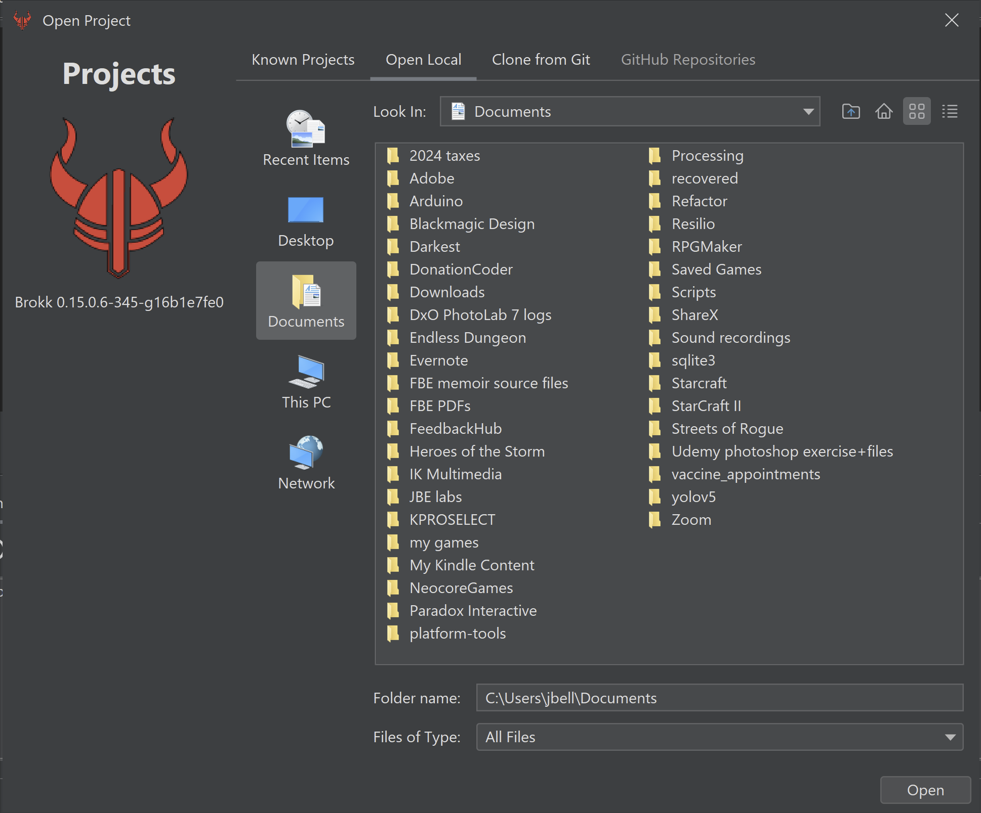Go to the Home directory icon
The width and height of the screenshot is (981, 813).
pyautogui.click(x=884, y=111)
